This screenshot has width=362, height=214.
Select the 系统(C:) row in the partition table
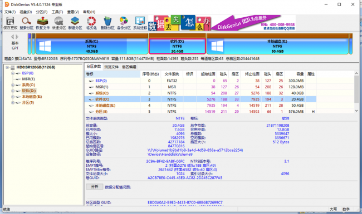[x=200, y=93]
